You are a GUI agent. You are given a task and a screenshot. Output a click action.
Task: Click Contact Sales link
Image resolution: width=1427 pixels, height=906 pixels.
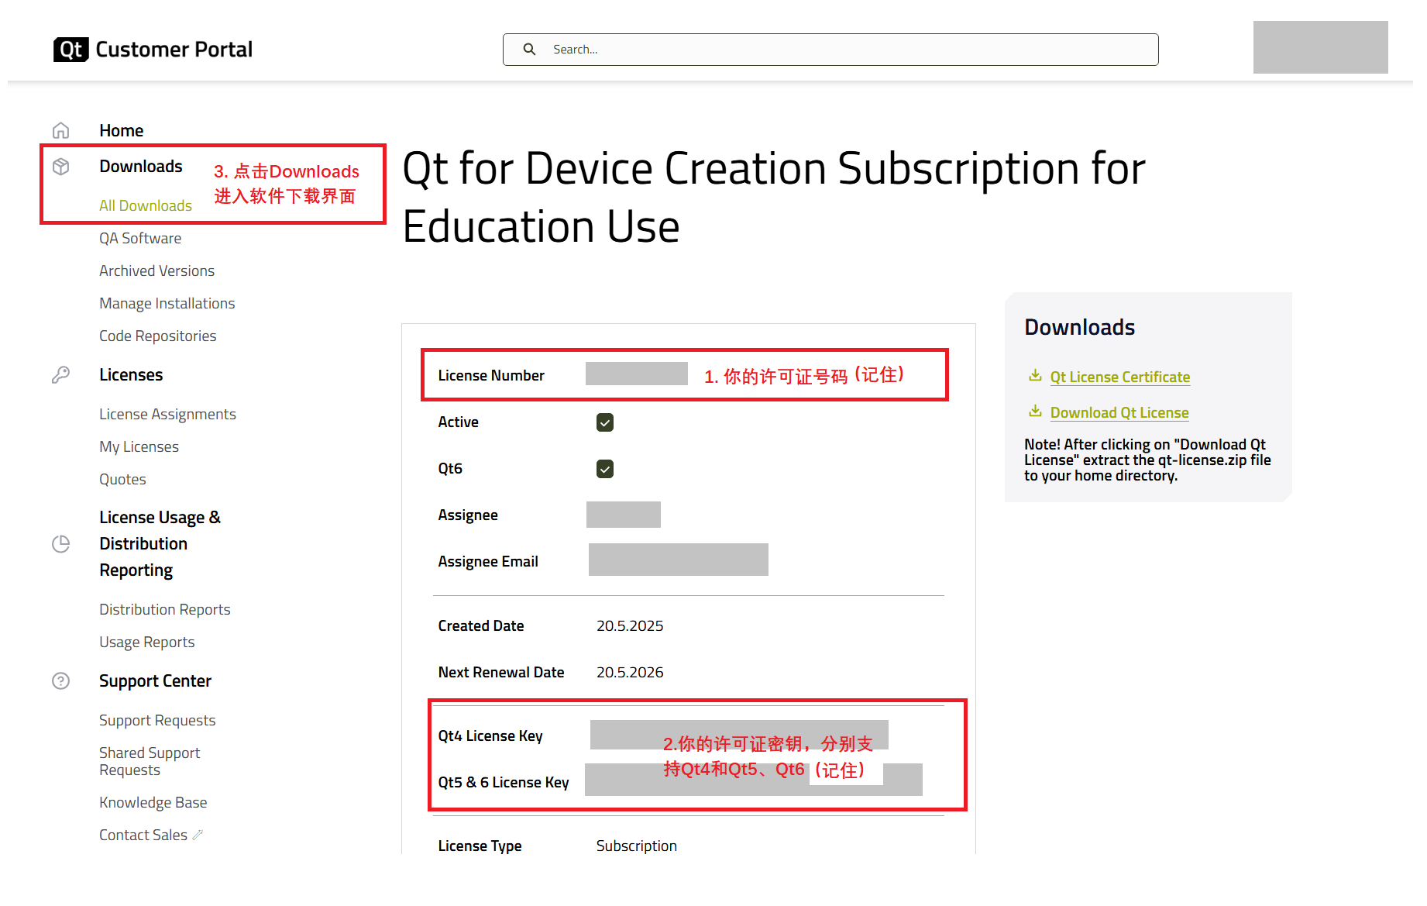143,835
